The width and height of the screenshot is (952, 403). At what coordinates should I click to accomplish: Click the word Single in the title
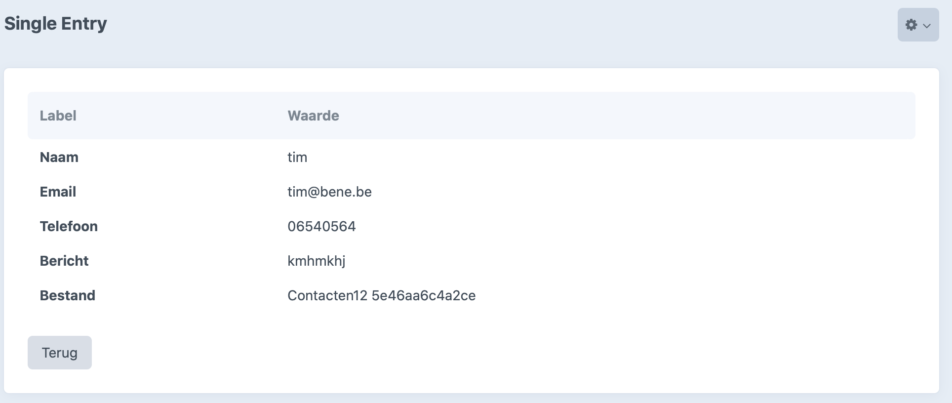point(31,24)
